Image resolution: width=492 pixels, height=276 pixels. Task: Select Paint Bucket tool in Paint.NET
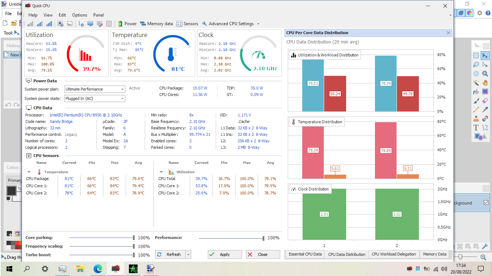(476, 92)
